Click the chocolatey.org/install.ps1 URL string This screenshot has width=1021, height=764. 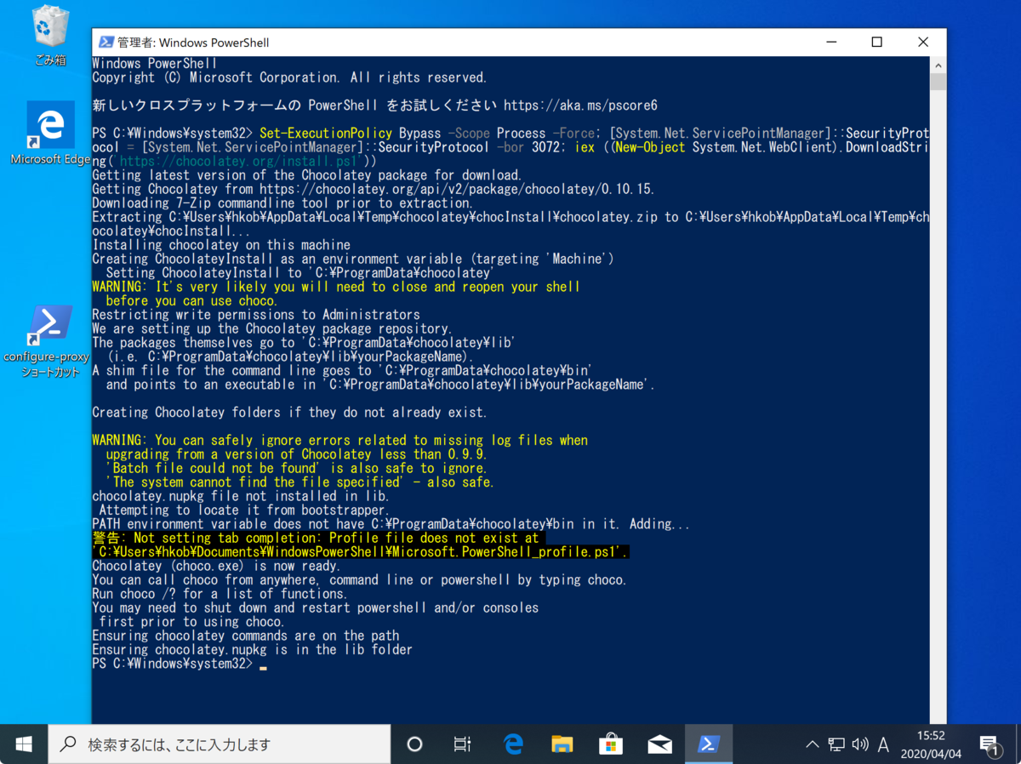[x=242, y=161]
